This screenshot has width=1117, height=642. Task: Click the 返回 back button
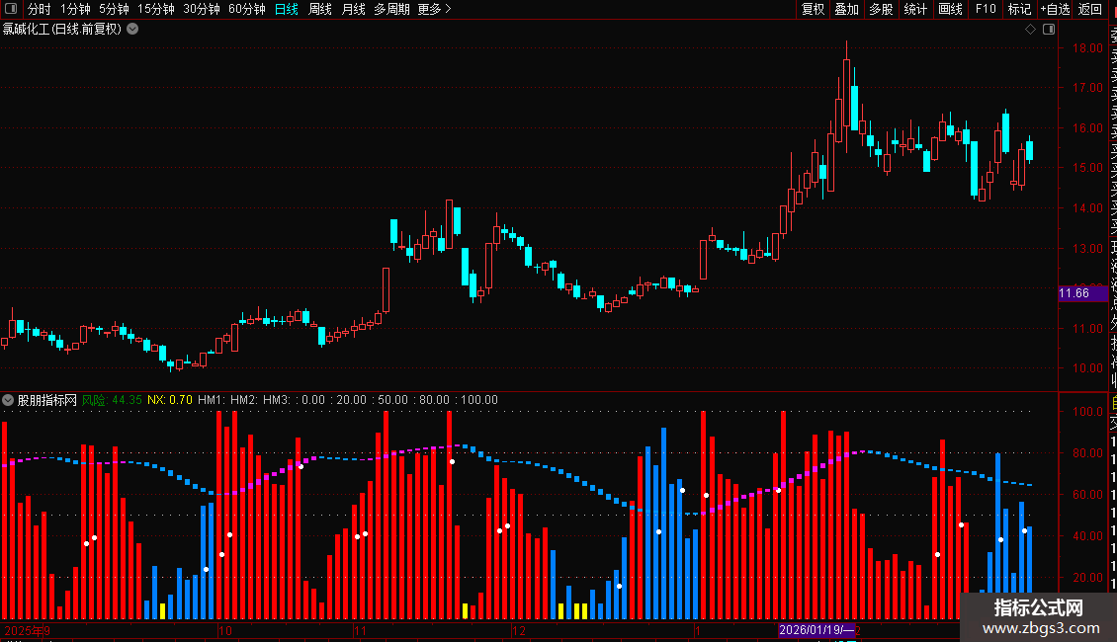[1090, 9]
